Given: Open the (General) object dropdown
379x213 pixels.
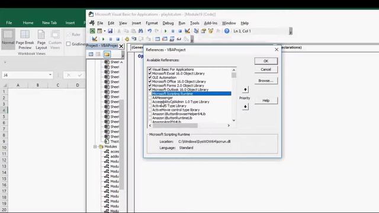Looking at the screenshot, I should point(137,47).
